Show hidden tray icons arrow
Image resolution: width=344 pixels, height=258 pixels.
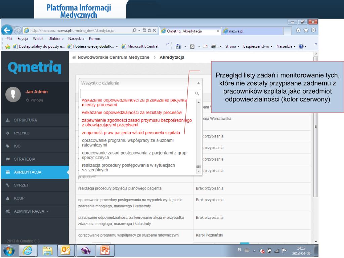[x=254, y=251]
